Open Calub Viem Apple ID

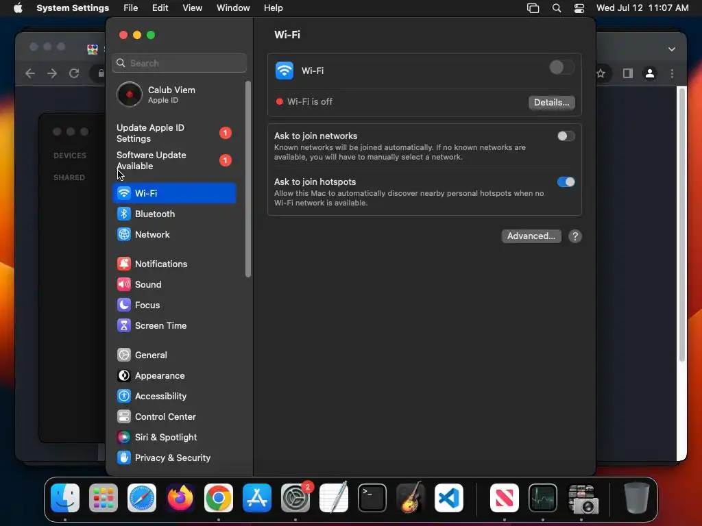175,95
